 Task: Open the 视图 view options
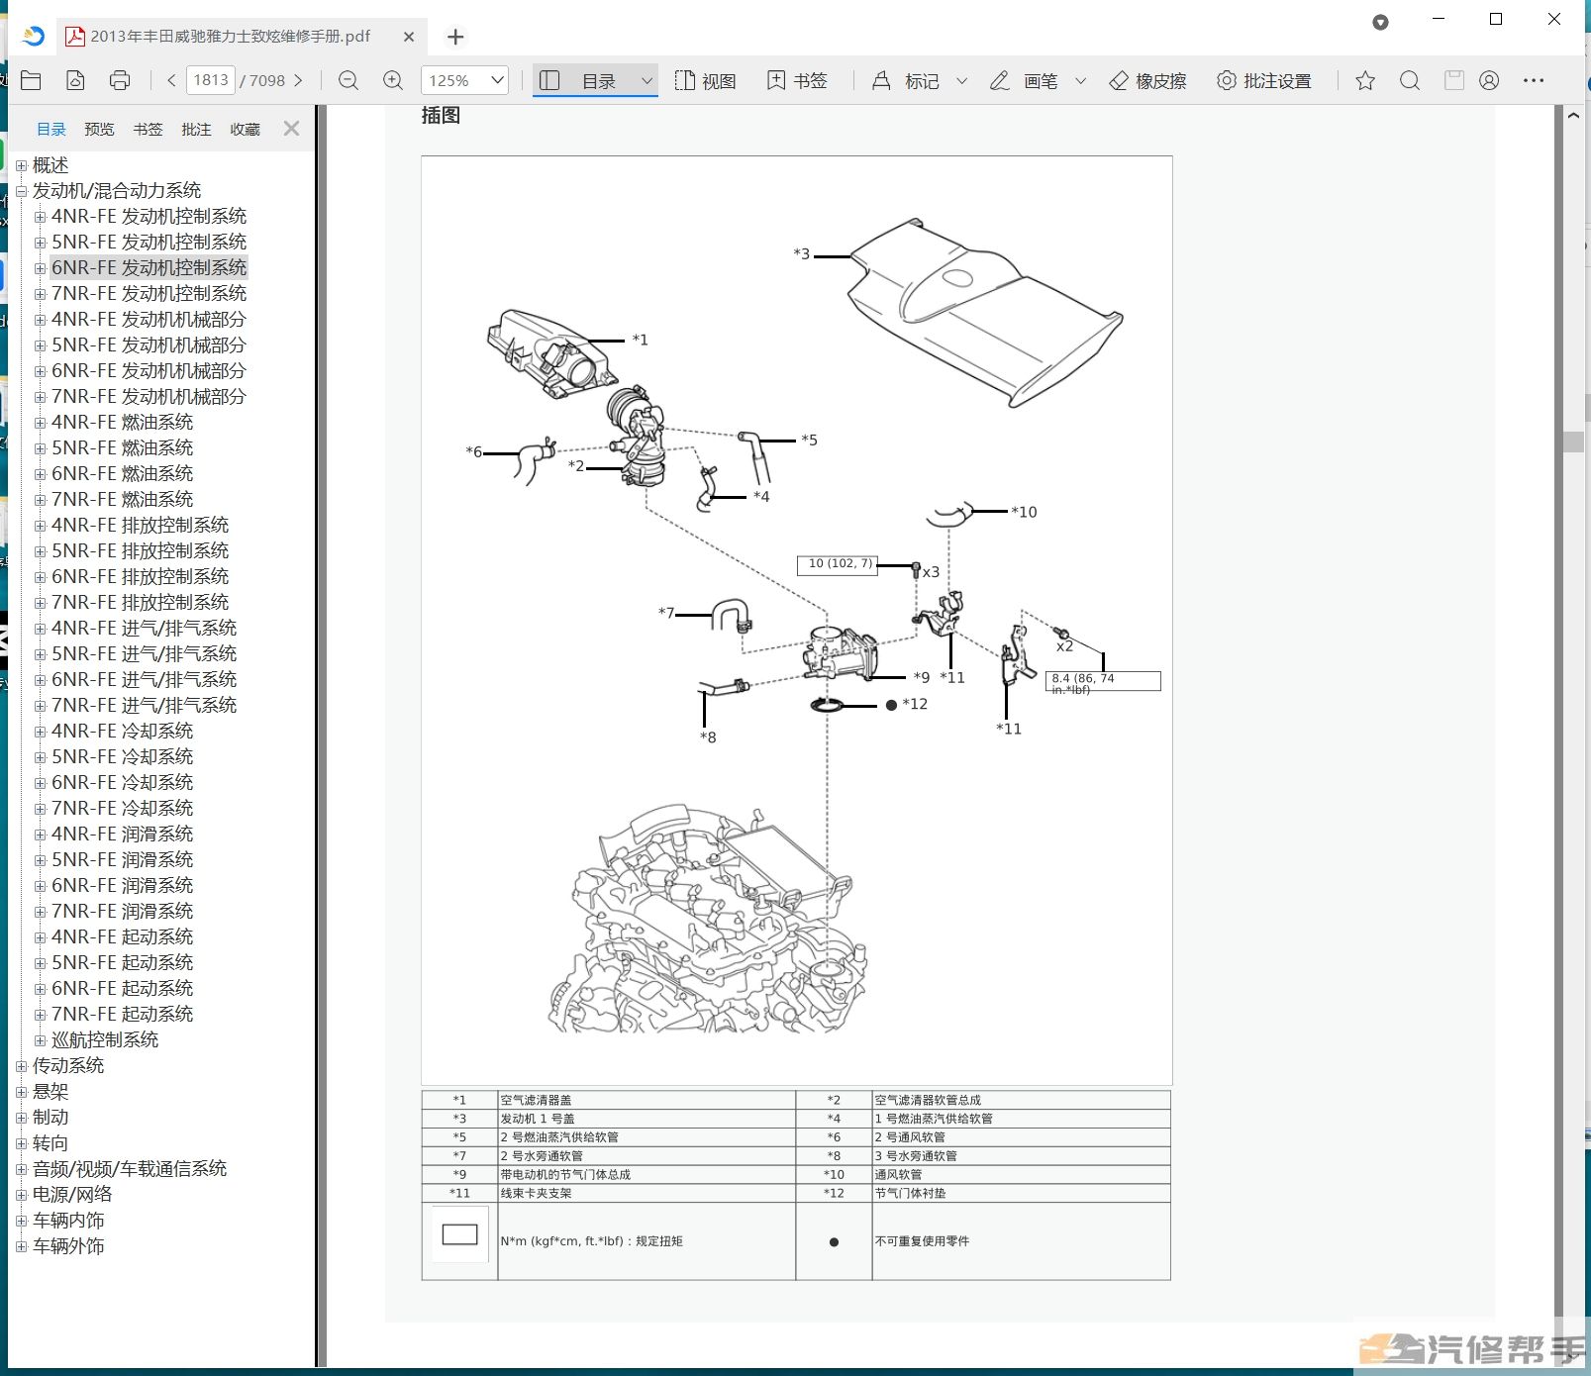(x=705, y=81)
